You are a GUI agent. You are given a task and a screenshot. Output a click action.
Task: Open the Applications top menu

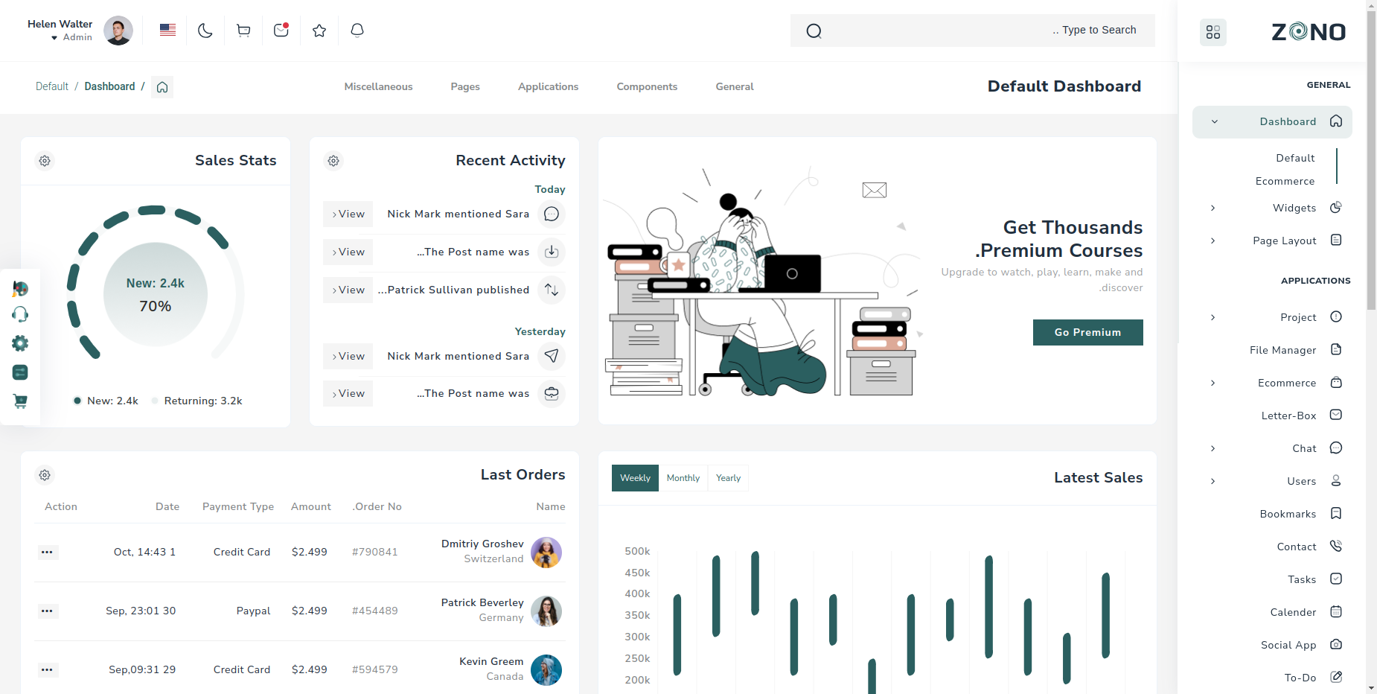[548, 87]
